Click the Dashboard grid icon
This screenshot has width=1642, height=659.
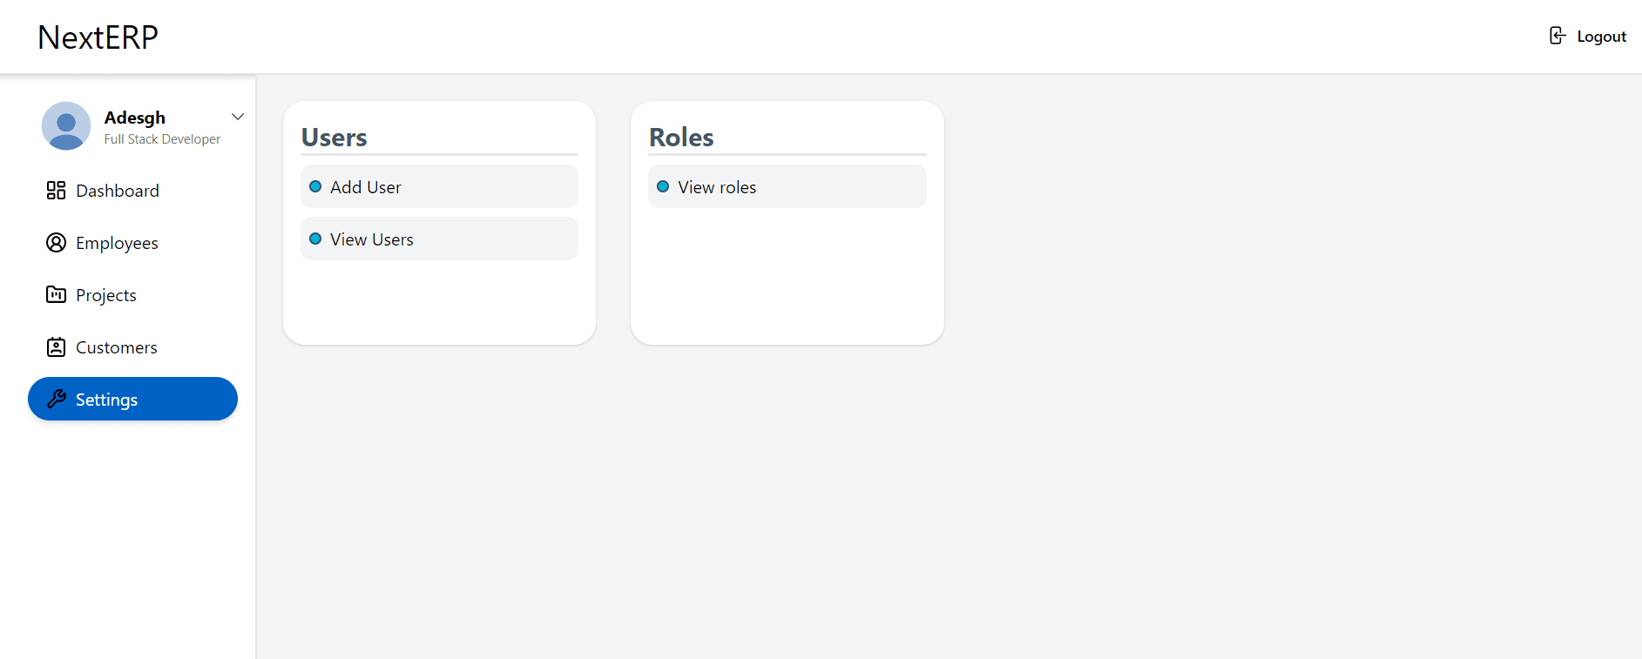(56, 191)
